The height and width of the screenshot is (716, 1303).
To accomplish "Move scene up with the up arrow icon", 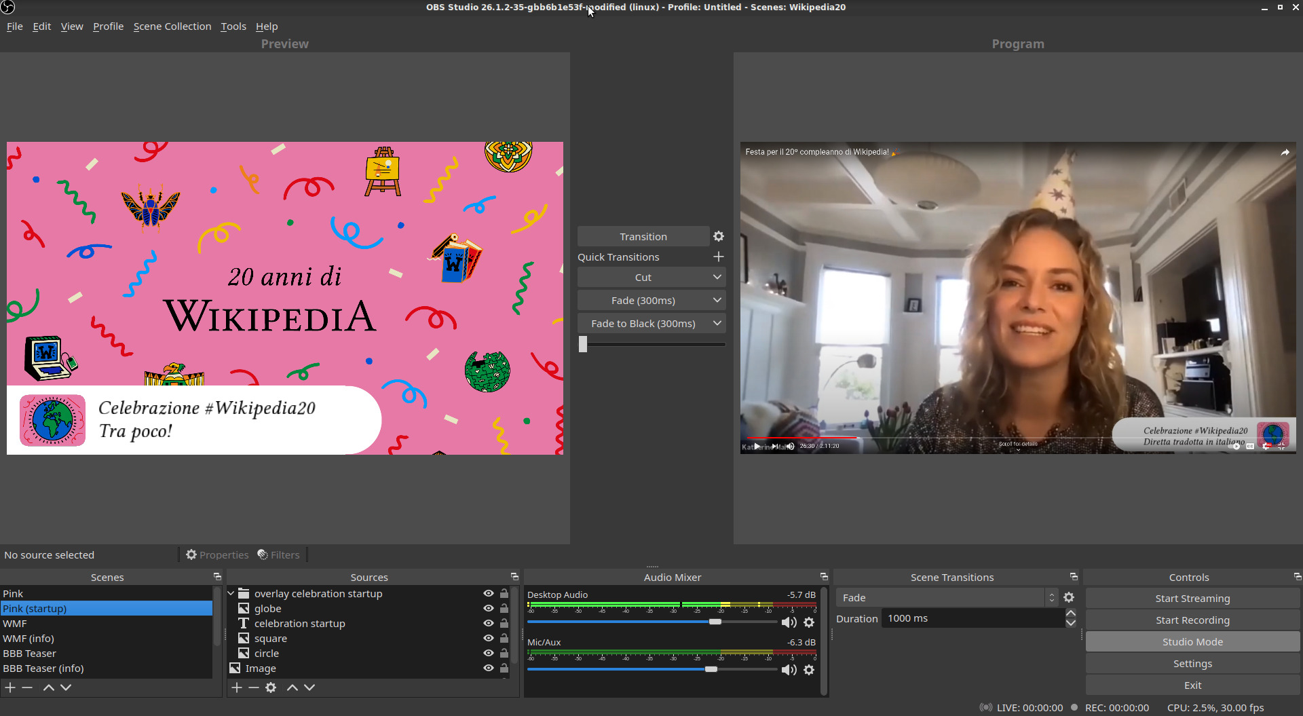I will click(x=48, y=687).
